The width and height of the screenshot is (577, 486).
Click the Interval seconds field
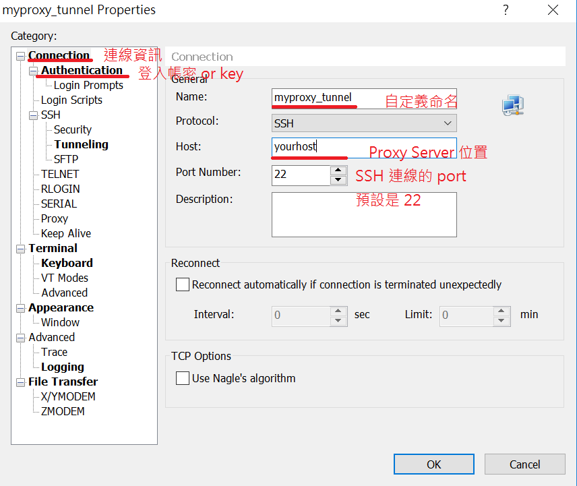(x=301, y=316)
